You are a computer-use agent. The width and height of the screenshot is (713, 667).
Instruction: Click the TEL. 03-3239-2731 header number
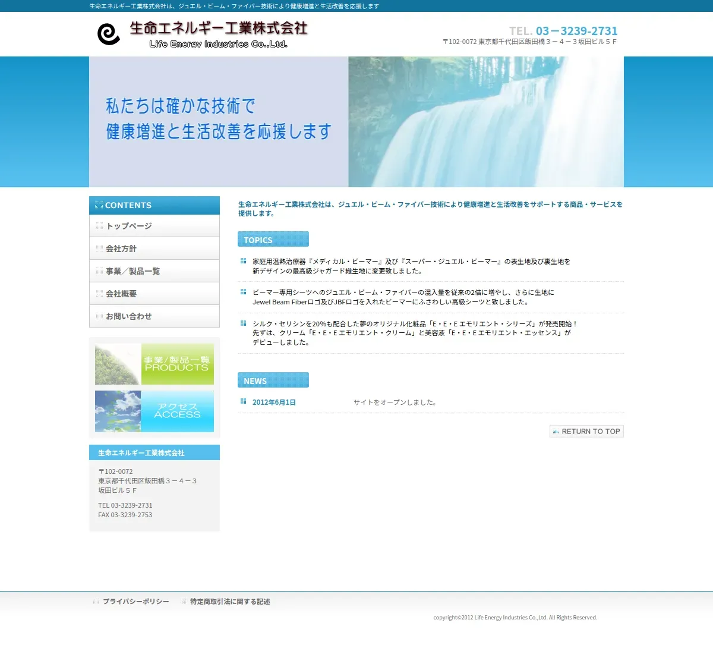click(x=563, y=31)
